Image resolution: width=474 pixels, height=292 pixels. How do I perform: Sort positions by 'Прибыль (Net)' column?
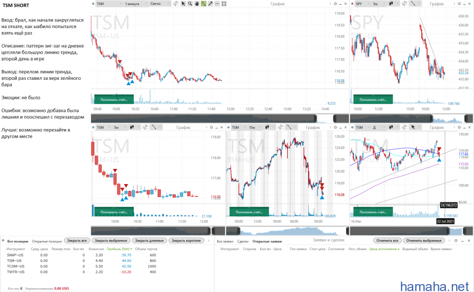coord(119,249)
